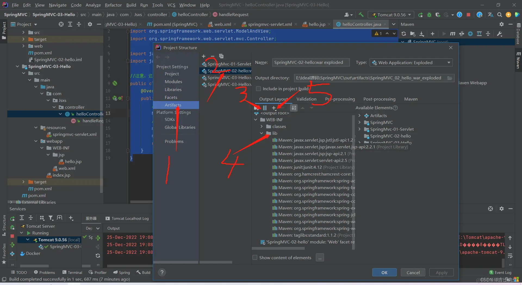Image resolution: width=522 pixels, height=285 pixels.
Task: Open Maven settings wrench icon
Action: point(499,34)
